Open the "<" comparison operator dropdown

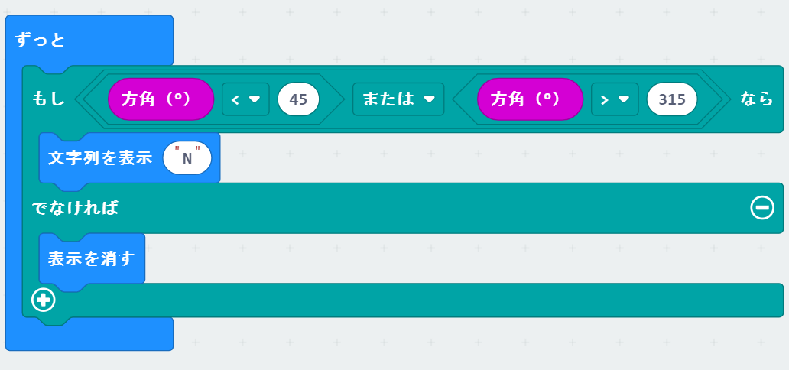[245, 99]
